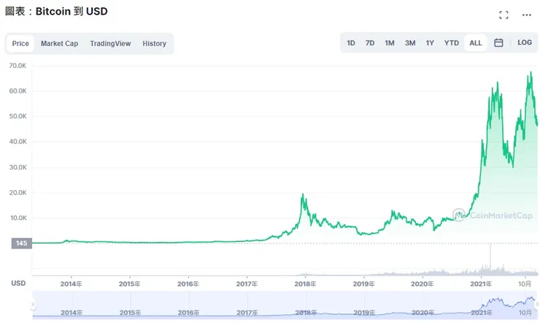Toggle the LOG scale option
540x323 pixels.
tap(525, 43)
